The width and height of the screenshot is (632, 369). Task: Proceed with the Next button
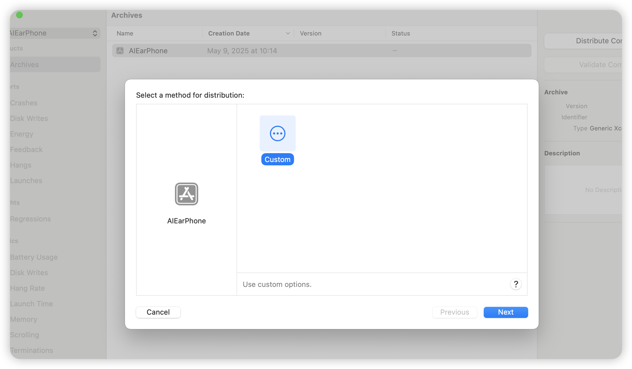tap(506, 312)
